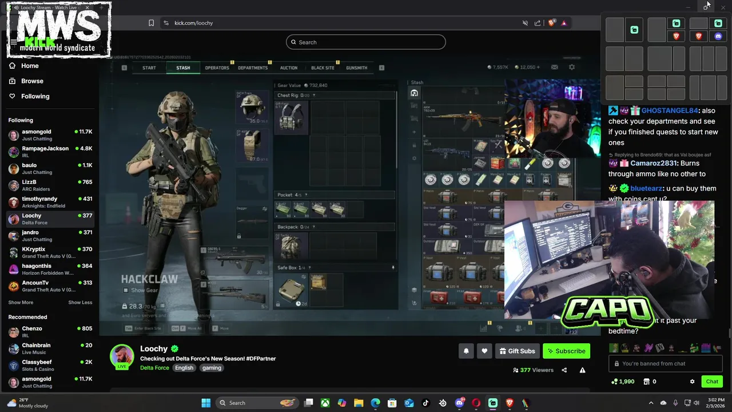Follow Loochy with the heart button
This screenshot has width=732, height=412.
pyautogui.click(x=484, y=351)
